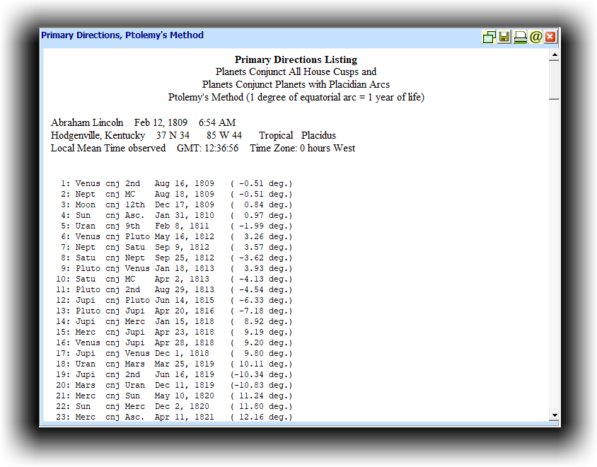The image size is (597, 467).
Task: Email the listing using the @ icon
Action: (x=535, y=37)
